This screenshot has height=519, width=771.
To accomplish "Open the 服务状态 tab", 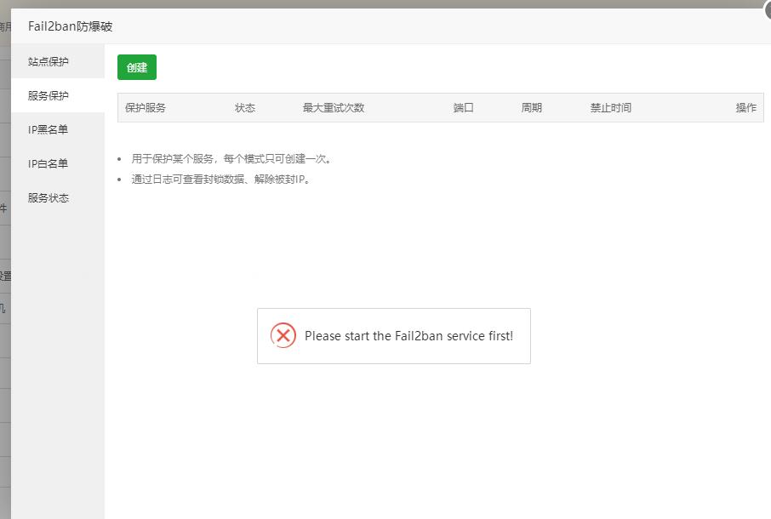I will (58, 197).
